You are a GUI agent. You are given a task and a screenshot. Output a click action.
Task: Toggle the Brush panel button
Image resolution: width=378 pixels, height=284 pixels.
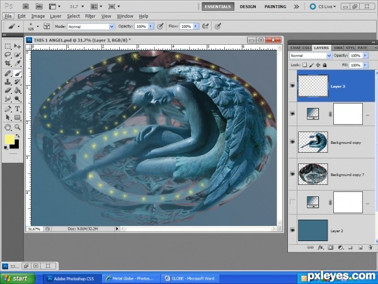point(47,26)
